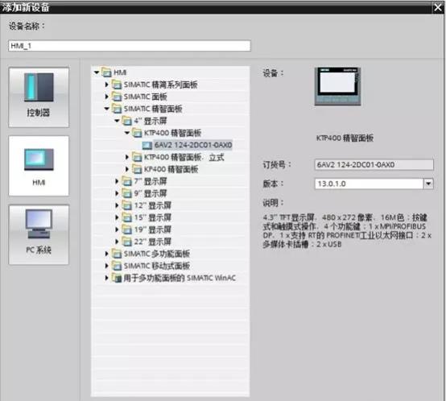Click the KTP400 精智面板 caption under preview
This screenshot has height=401, width=446.
pyautogui.click(x=345, y=138)
